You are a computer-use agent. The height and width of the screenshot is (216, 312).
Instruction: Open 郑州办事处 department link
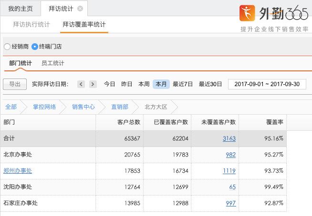point(18,171)
